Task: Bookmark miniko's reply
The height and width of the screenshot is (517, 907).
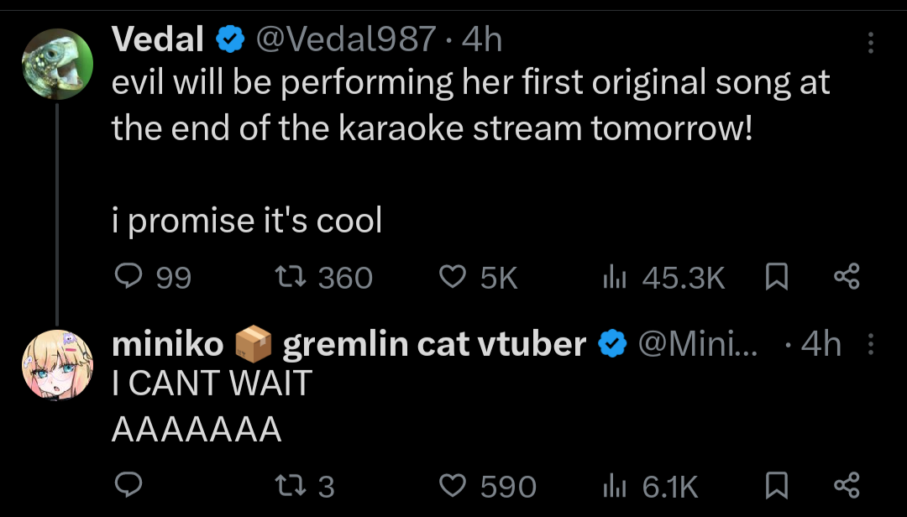Action: (777, 485)
